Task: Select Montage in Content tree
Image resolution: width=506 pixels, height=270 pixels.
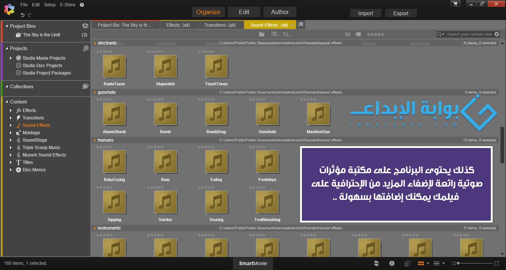Action: (31, 133)
